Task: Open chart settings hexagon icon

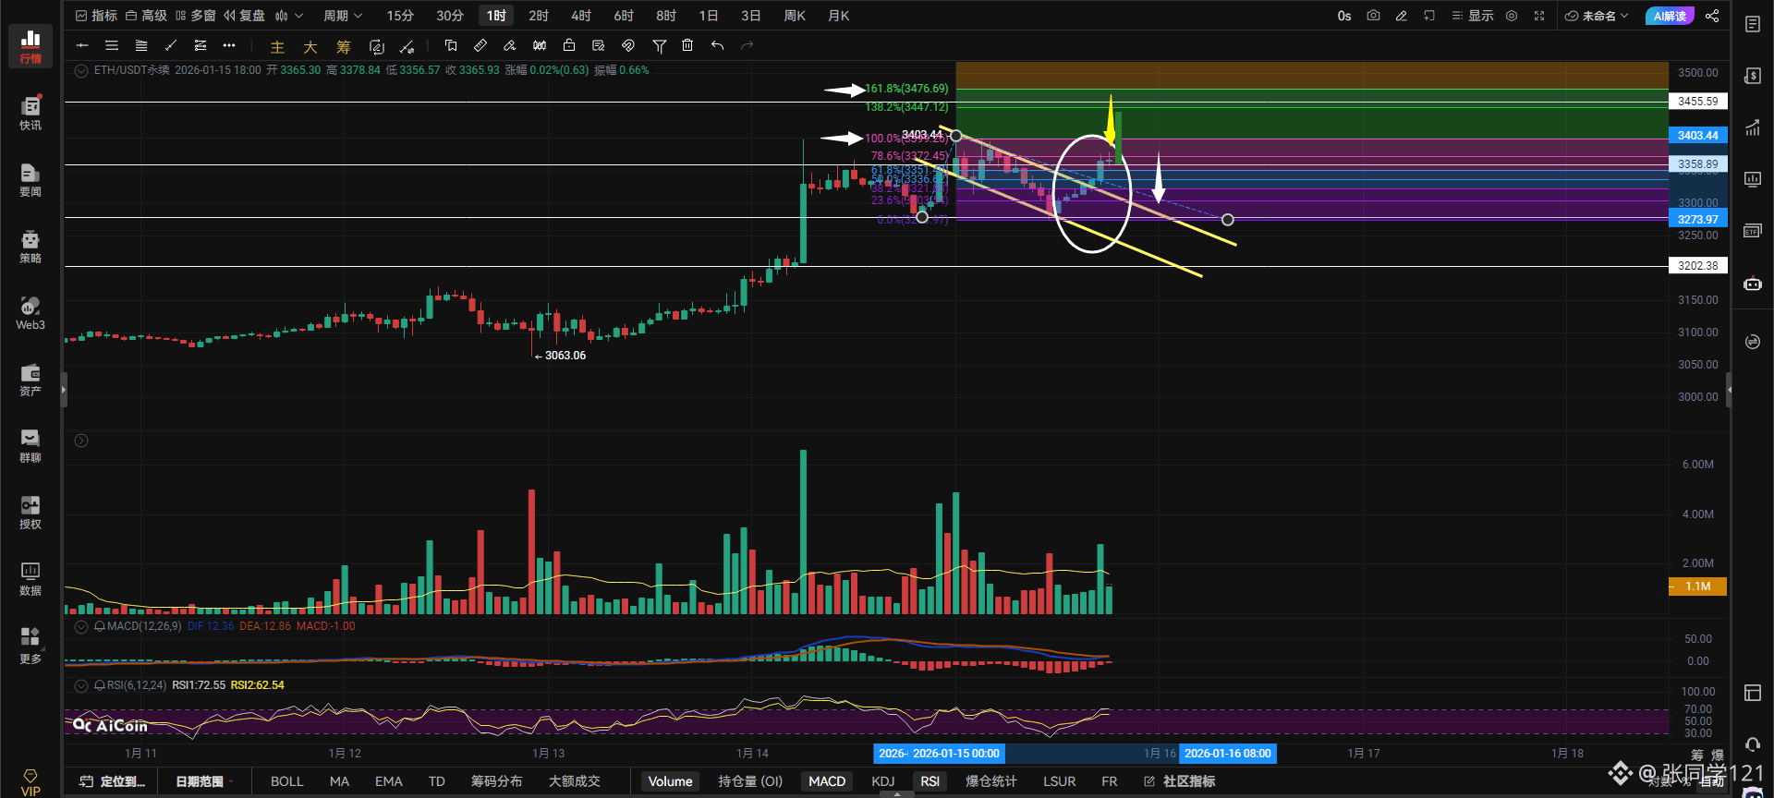Action: [1512, 16]
